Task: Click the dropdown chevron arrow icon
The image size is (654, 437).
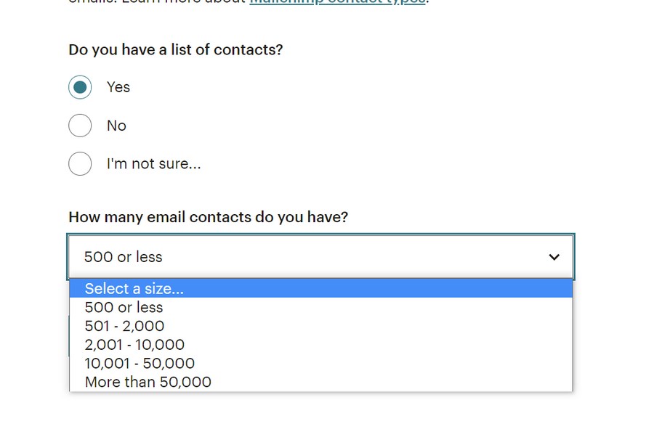Action: tap(554, 257)
